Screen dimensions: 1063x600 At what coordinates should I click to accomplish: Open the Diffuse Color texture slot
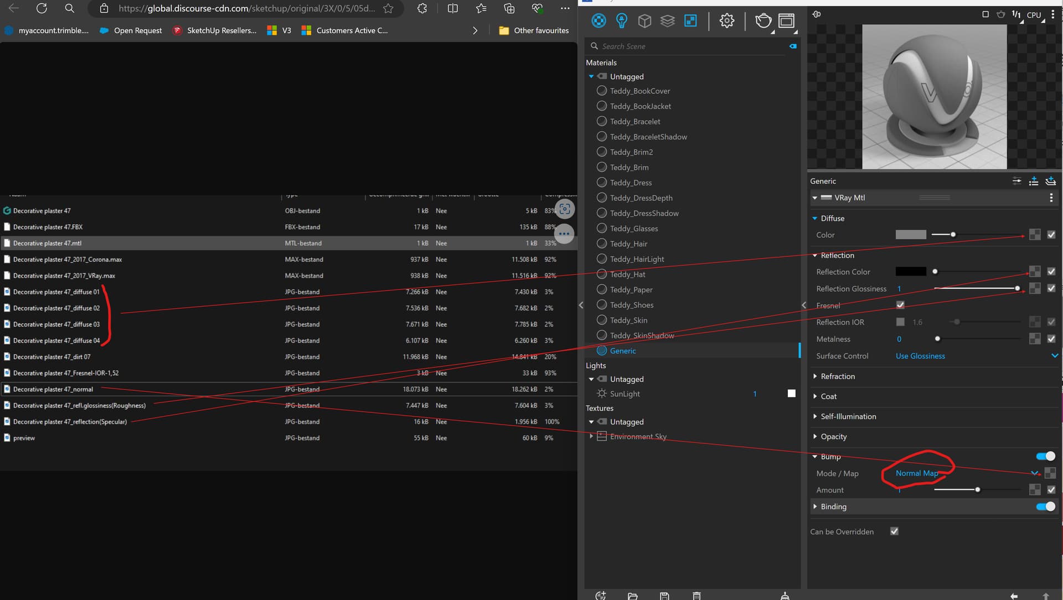point(1034,235)
